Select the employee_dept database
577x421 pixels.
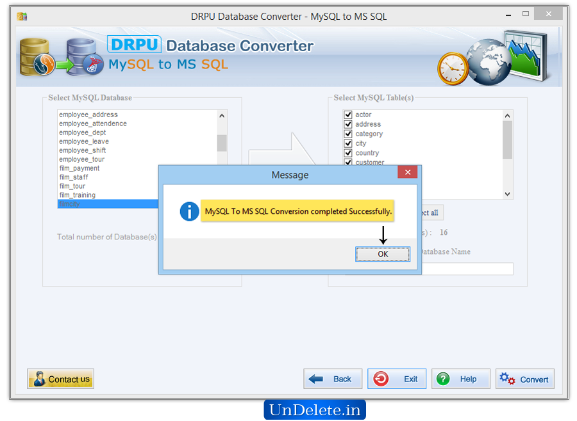pyautogui.click(x=83, y=132)
